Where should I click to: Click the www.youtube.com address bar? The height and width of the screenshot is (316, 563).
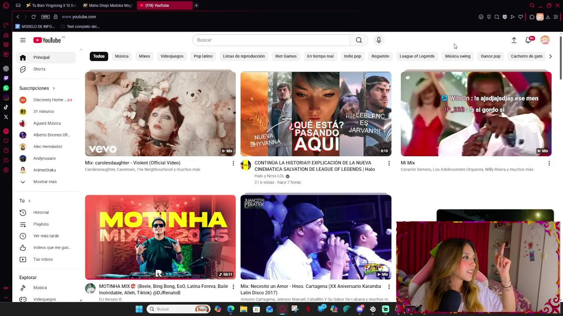click(79, 17)
